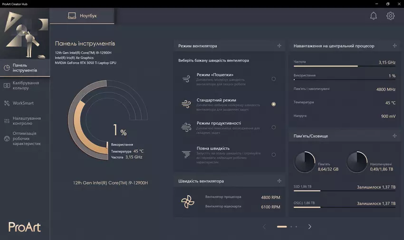Click the move handle on Режим вентилятора panel

pos(279,46)
